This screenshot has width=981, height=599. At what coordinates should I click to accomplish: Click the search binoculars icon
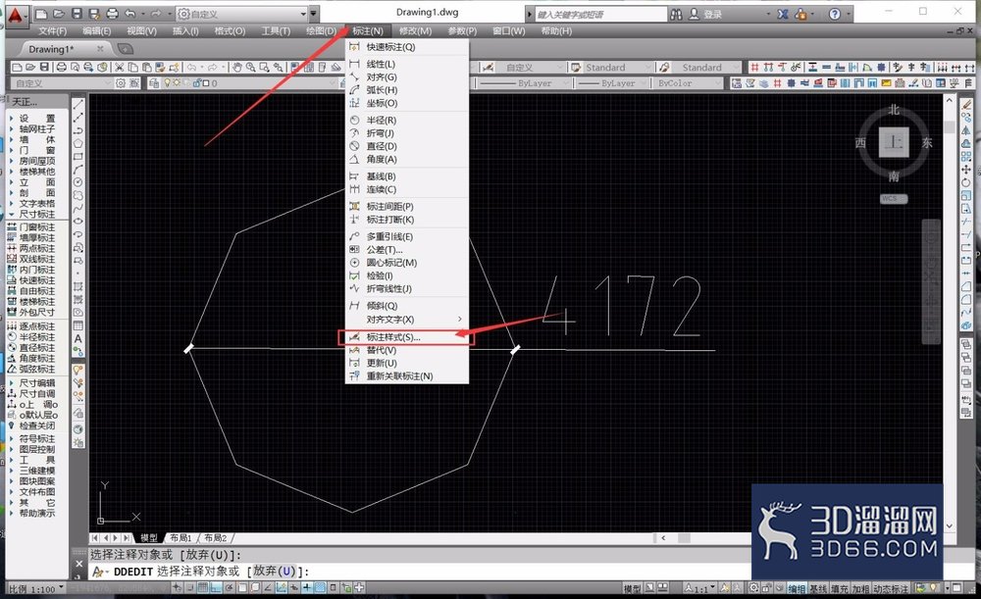click(x=676, y=14)
